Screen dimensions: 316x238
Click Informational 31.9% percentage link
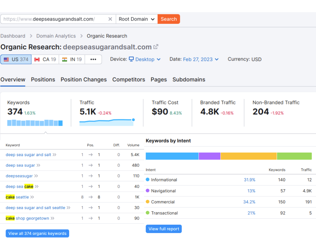click(250, 180)
